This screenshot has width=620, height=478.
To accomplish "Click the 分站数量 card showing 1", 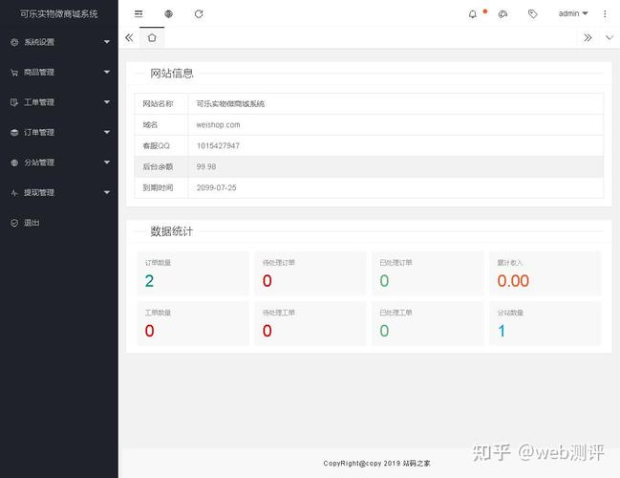I will click(545, 323).
